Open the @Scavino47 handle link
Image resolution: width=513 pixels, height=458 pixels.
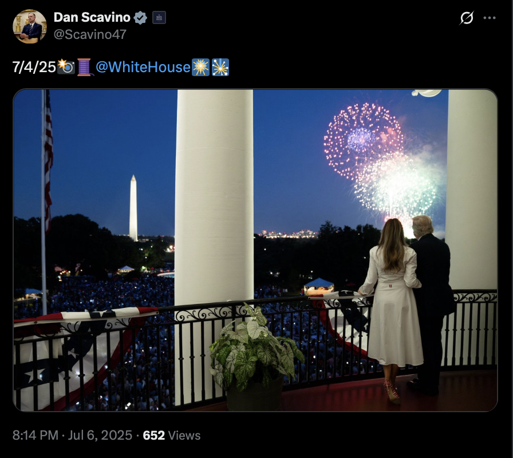[x=90, y=34]
